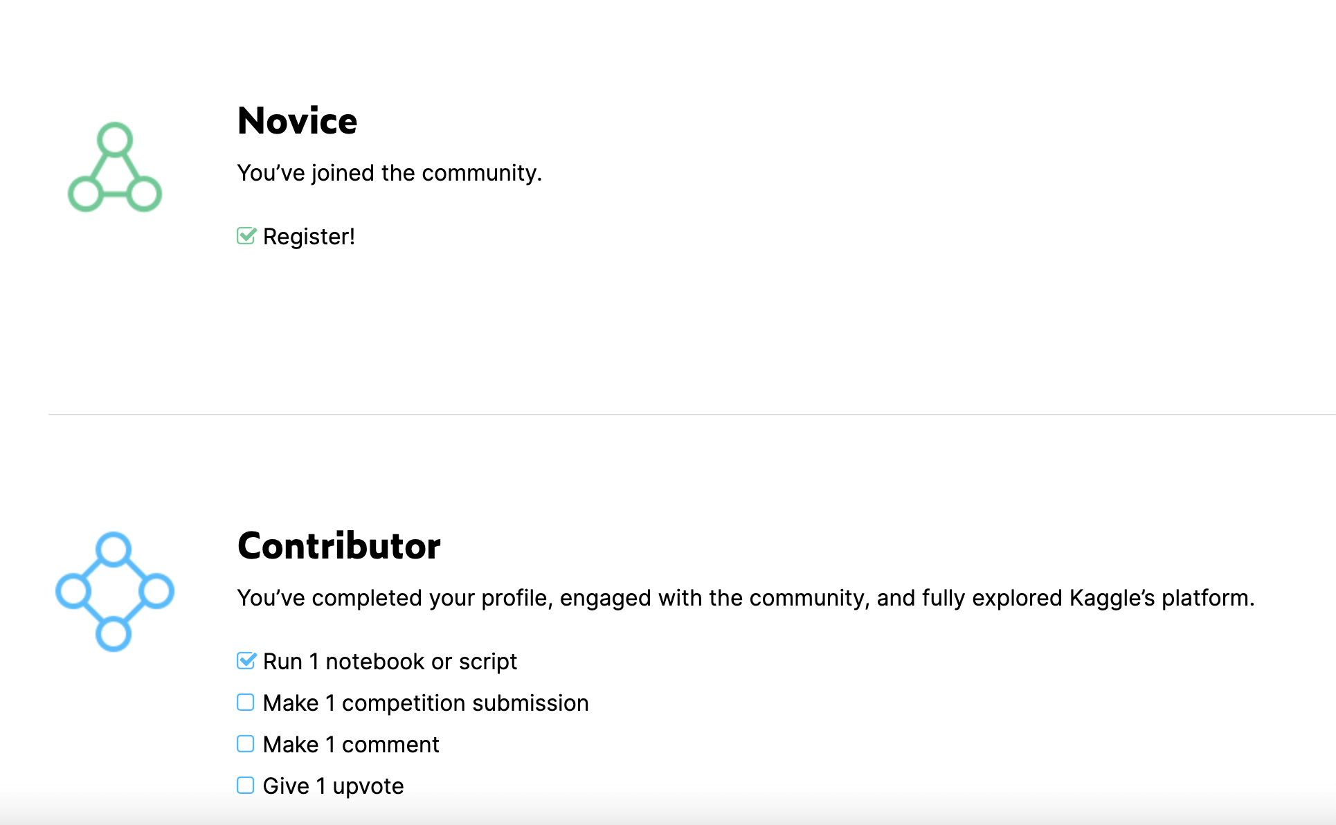Click the Contributor heading
Viewport: 1336px width, 825px height.
[x=338, y=545]
